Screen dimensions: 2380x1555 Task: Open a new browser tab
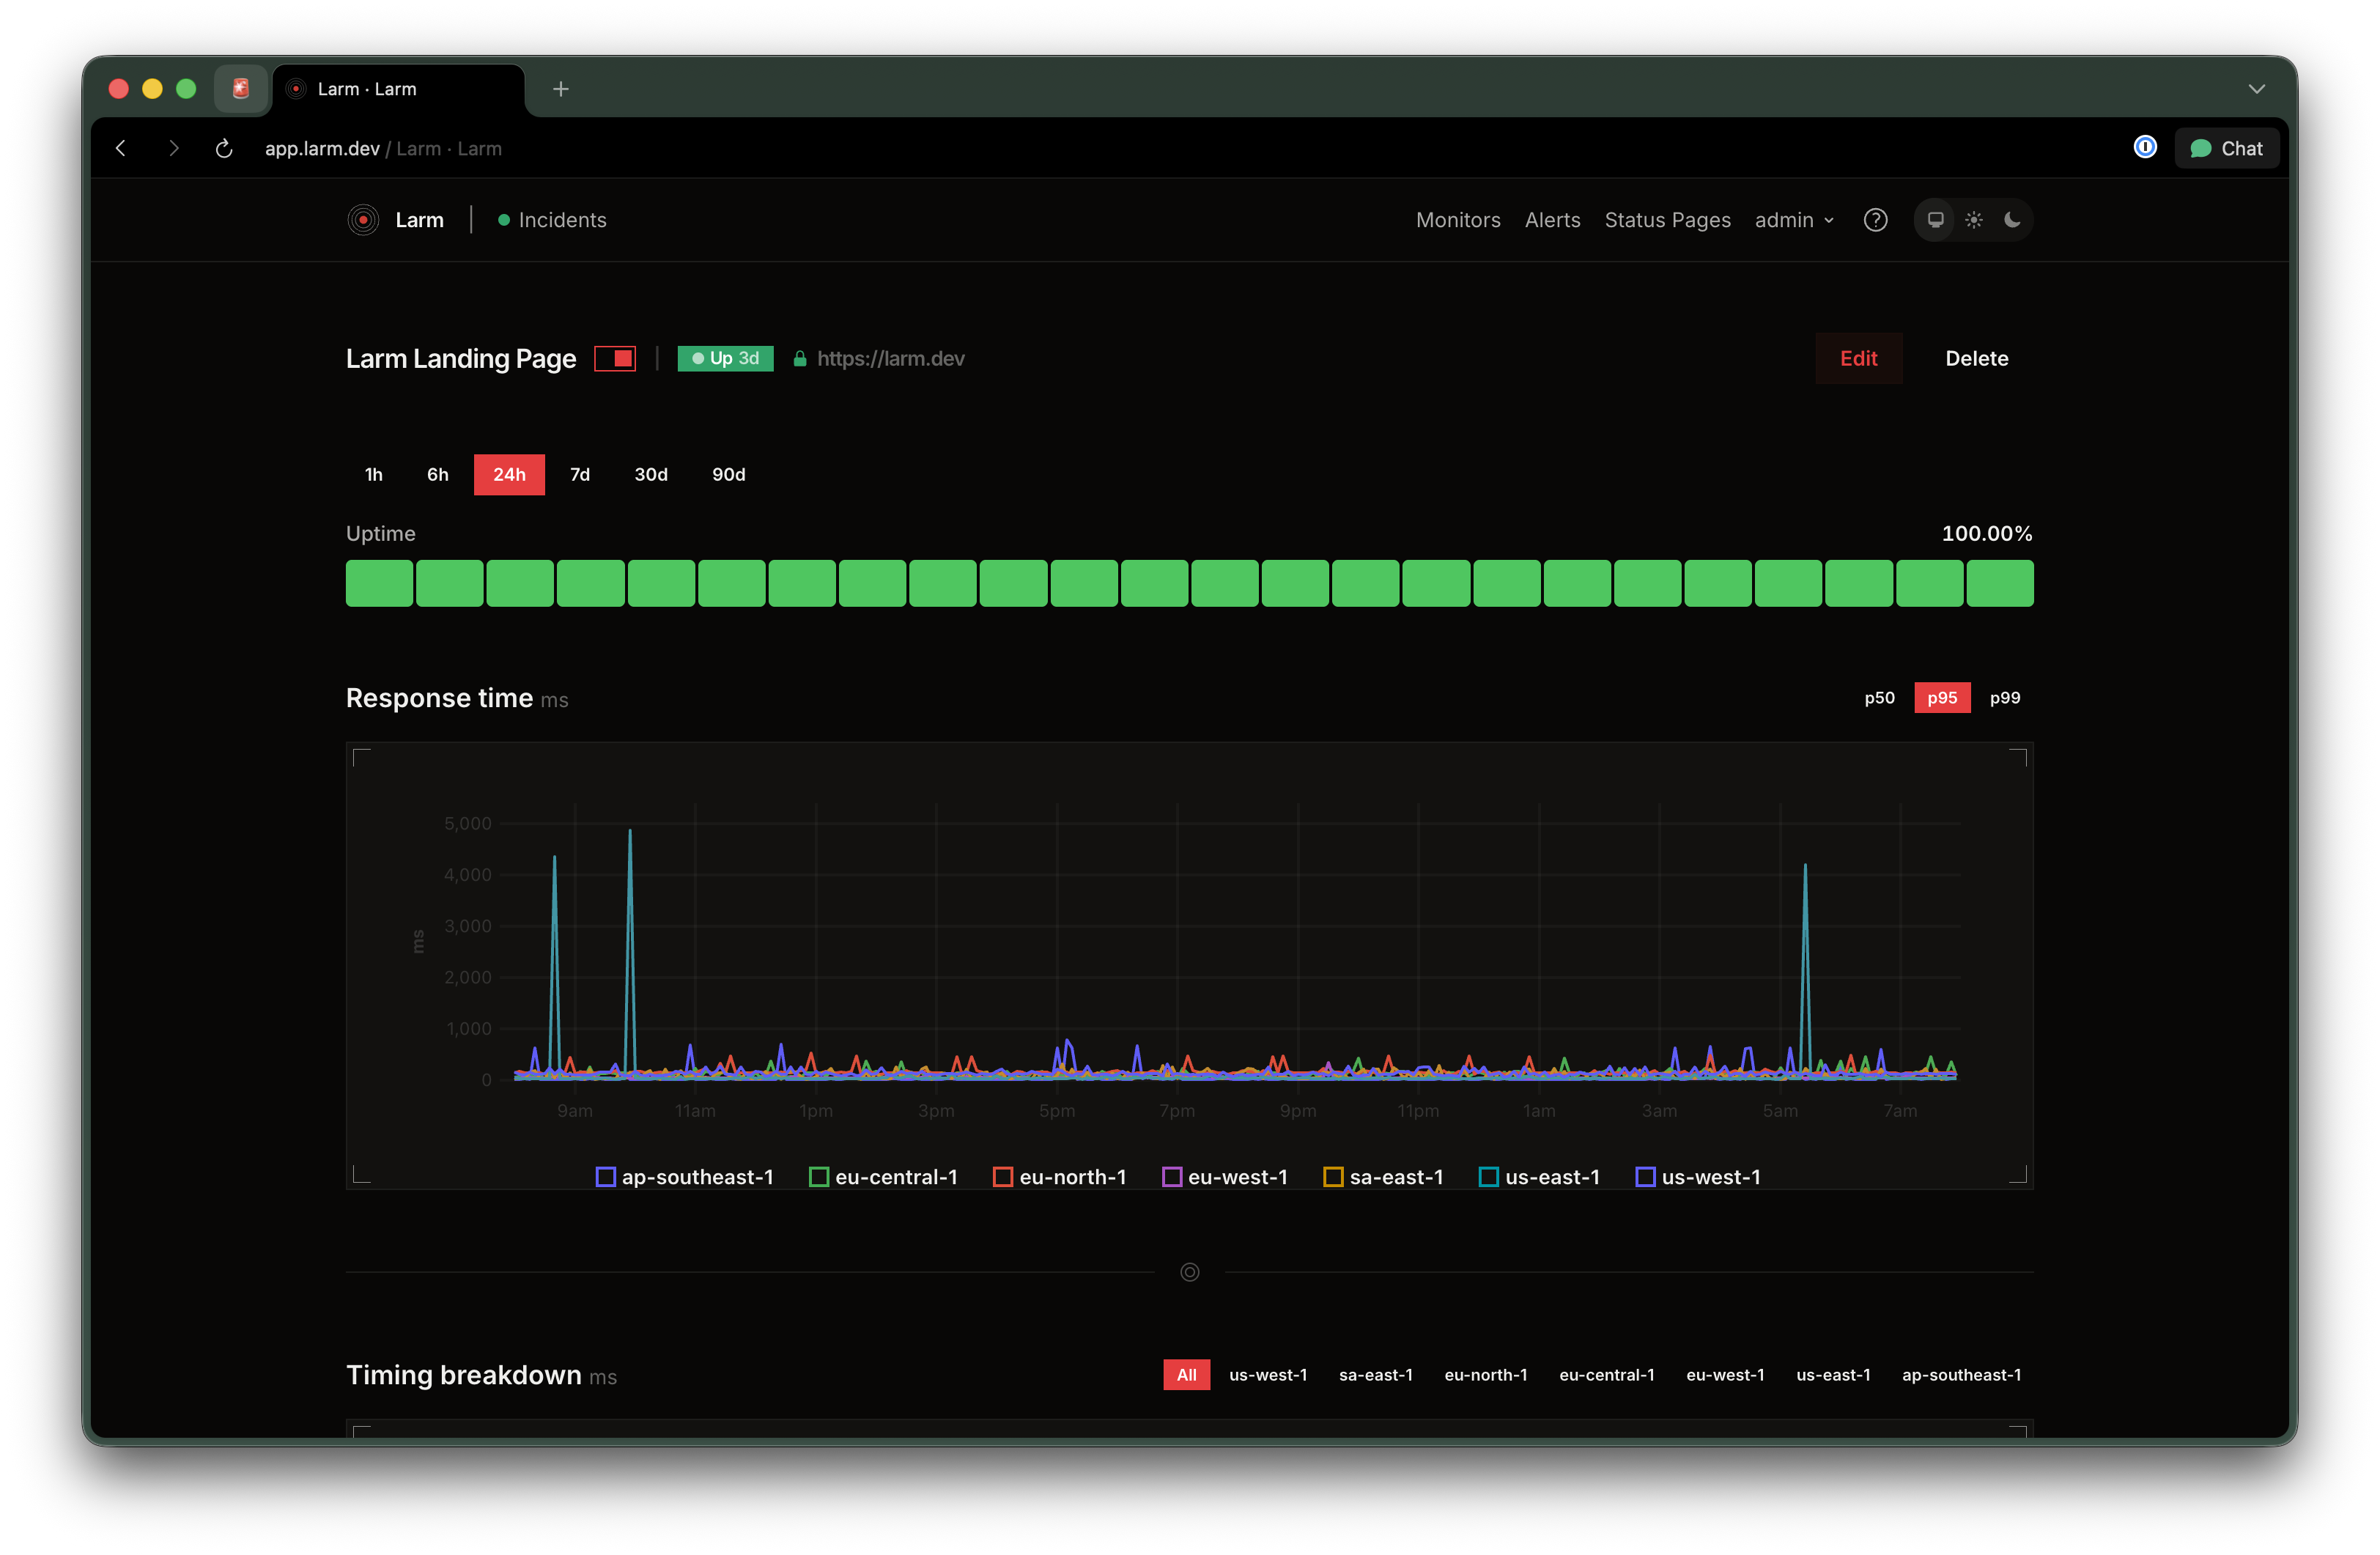point(561,89)
